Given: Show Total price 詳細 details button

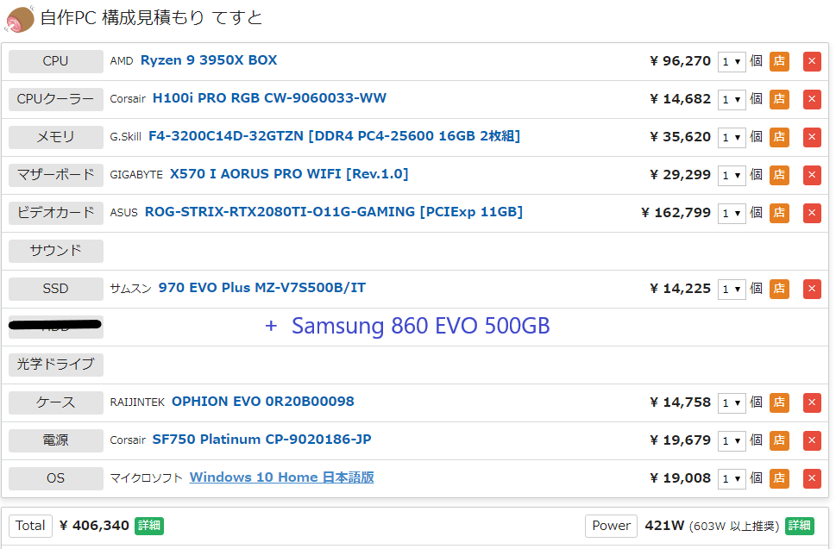Looking at the screenshot, I should click(149, 526).
